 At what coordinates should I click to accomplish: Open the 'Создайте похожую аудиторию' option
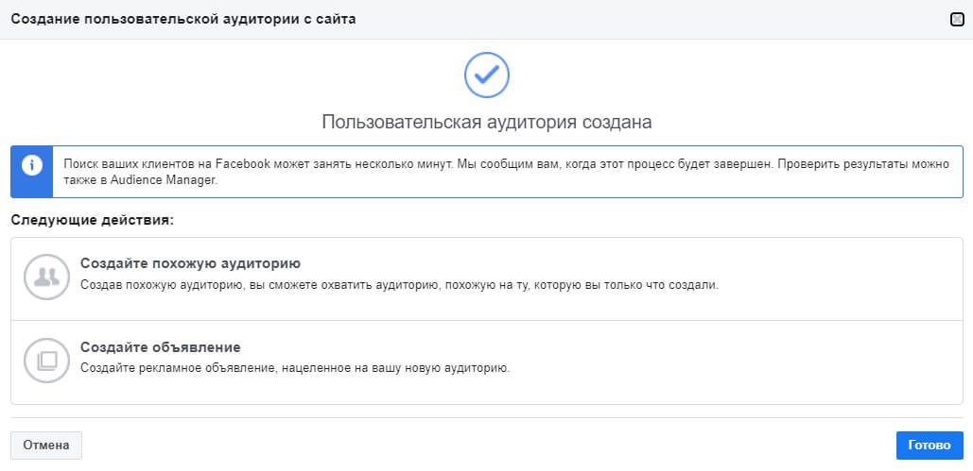click(190, 263)
